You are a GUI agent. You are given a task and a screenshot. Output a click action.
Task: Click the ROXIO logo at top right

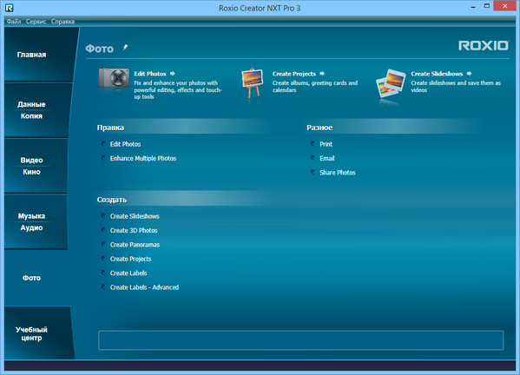(484, 45)
